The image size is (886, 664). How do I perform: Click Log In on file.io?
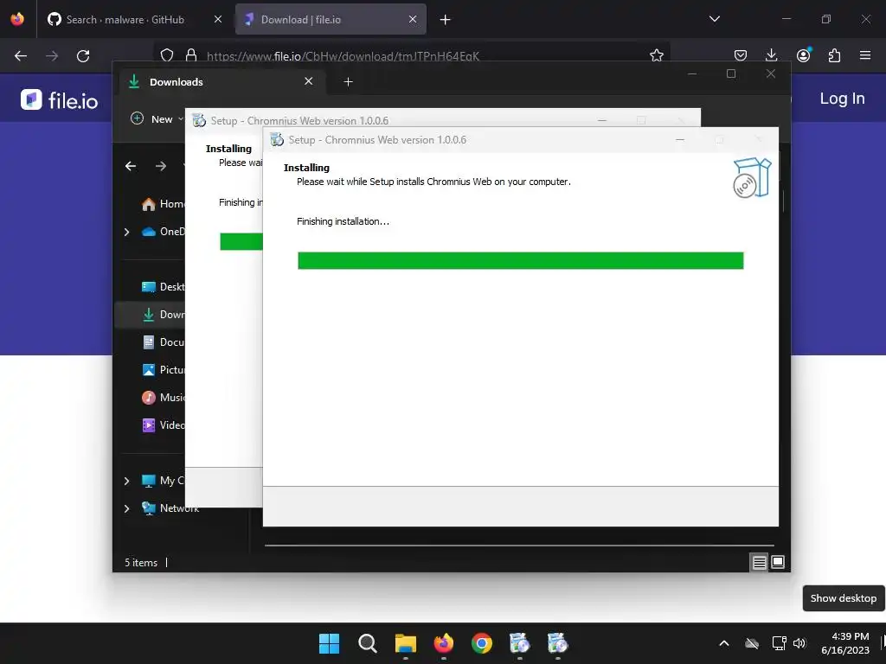(842, 99)
